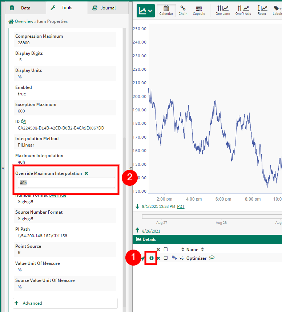Click the One Y-Axis toolbar icon
Viewport: 282px width, 312px height.
point(243,10)
